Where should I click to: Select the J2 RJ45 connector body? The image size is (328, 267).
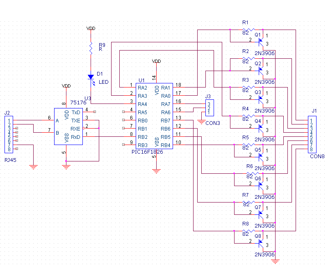pos(9,135)
